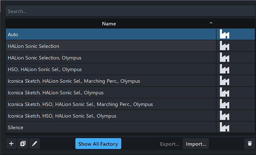Click the duplicate template icon

[x=23, y=144]
